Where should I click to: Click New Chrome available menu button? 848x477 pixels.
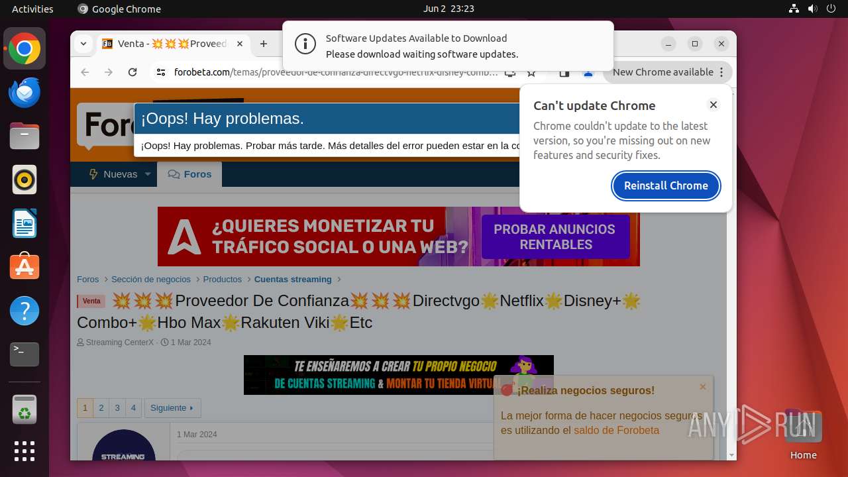pos(668,72)
